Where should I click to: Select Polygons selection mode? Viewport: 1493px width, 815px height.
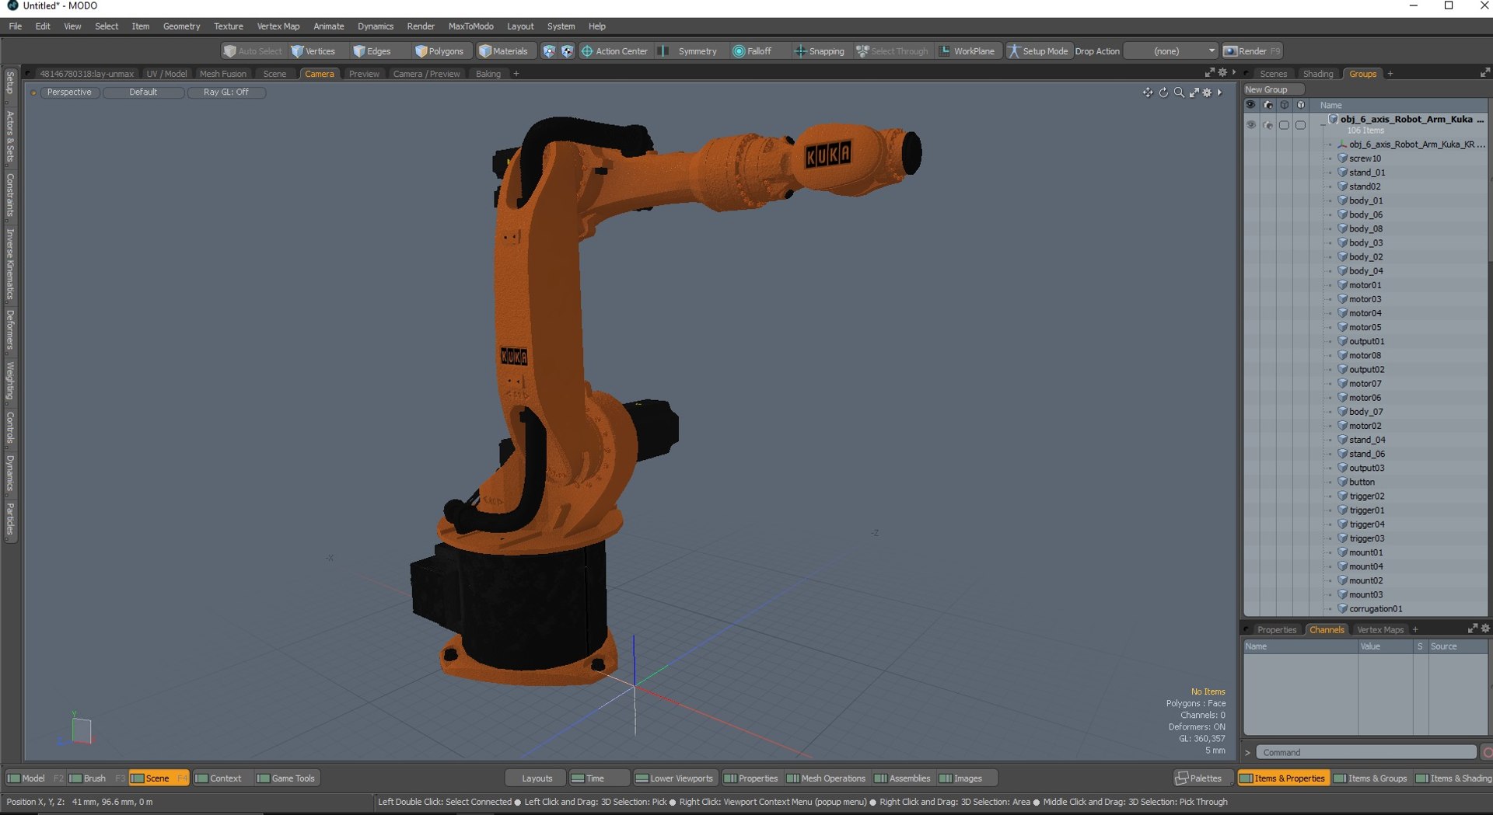[x=439, y=51]
